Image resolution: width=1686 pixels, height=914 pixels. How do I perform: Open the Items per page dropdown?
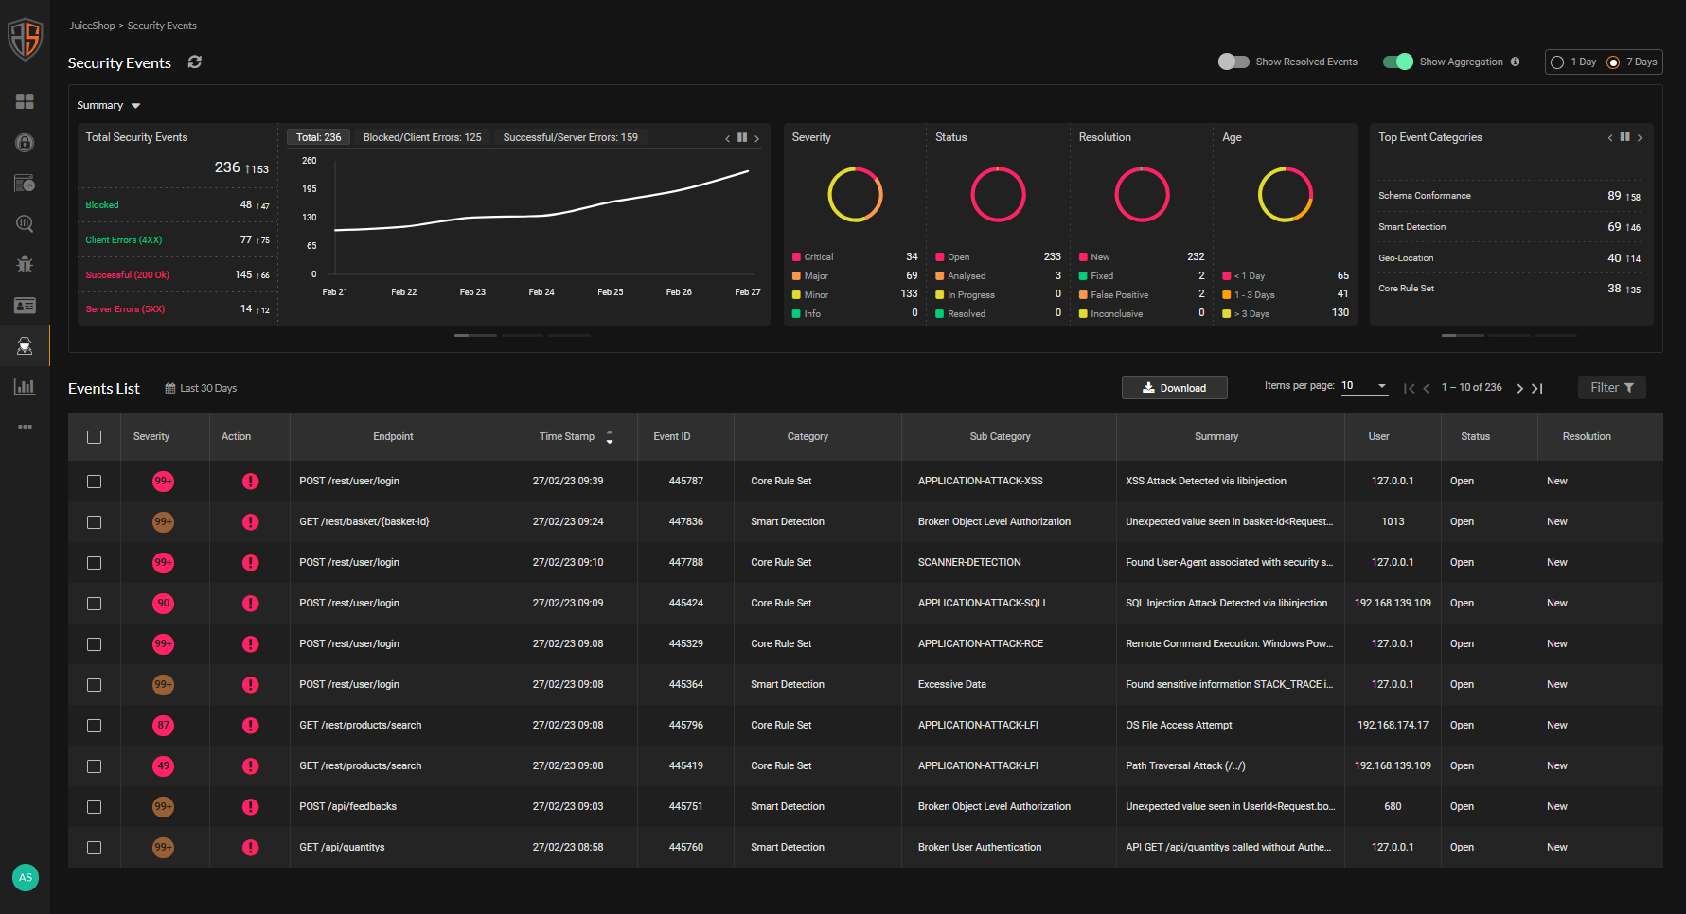[1365, 386]
